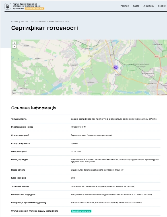Image resolution: width=167 pixels, height=217 pixels.
Task: Zoom in the map with plus button
Action: point(15,43)
